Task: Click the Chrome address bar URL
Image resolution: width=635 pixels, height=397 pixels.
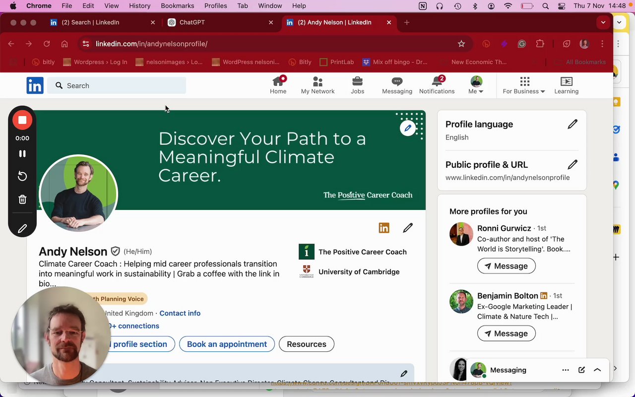Action: pyautogui.click(x=151, y=44)
